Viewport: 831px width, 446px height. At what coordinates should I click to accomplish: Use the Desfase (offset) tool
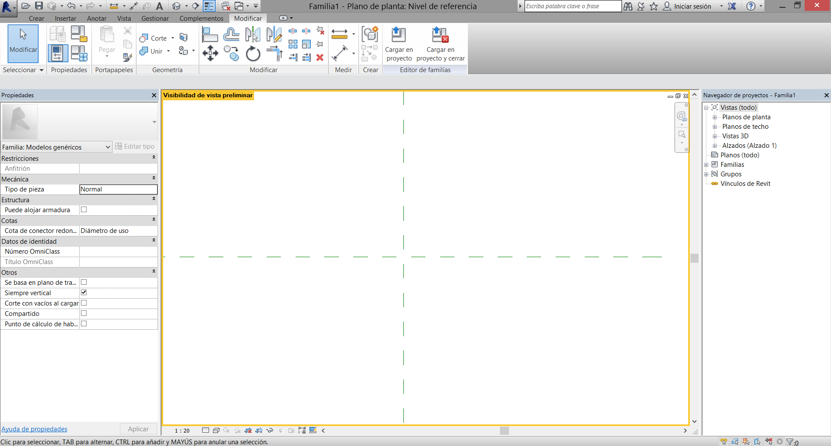pos(232,34)
